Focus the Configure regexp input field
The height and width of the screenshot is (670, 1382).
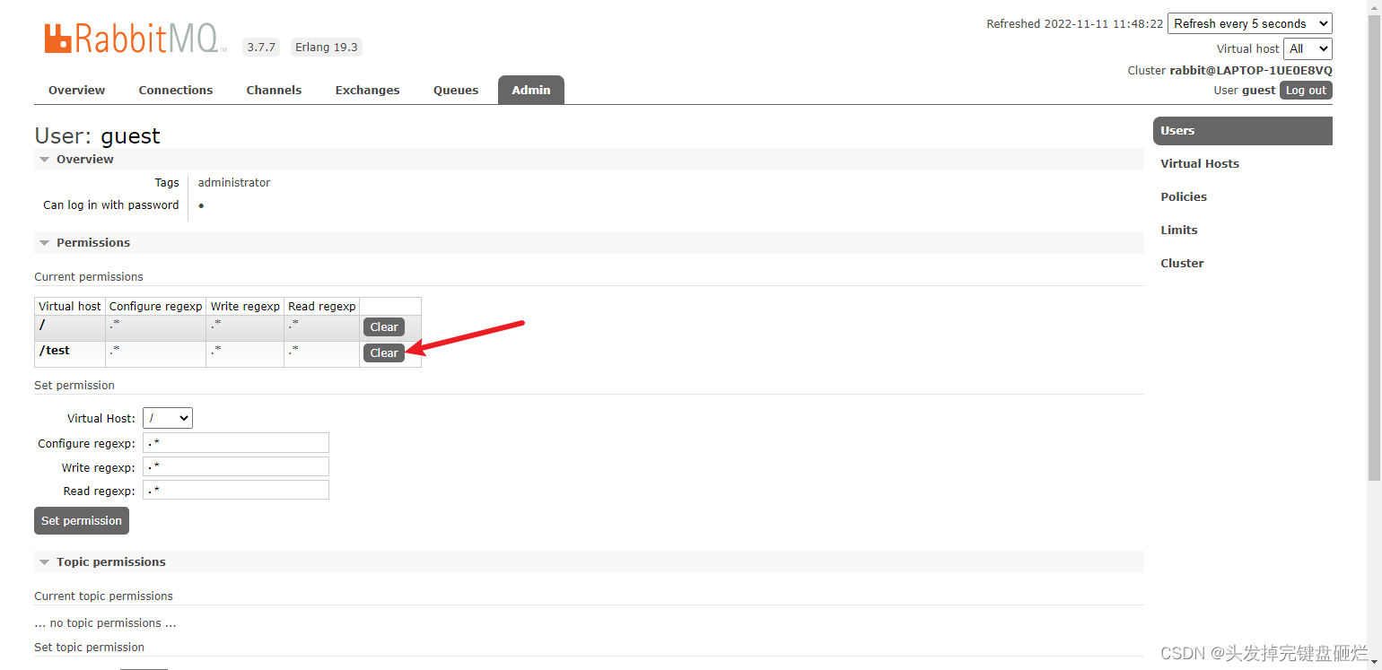click(x=236, y=443)
